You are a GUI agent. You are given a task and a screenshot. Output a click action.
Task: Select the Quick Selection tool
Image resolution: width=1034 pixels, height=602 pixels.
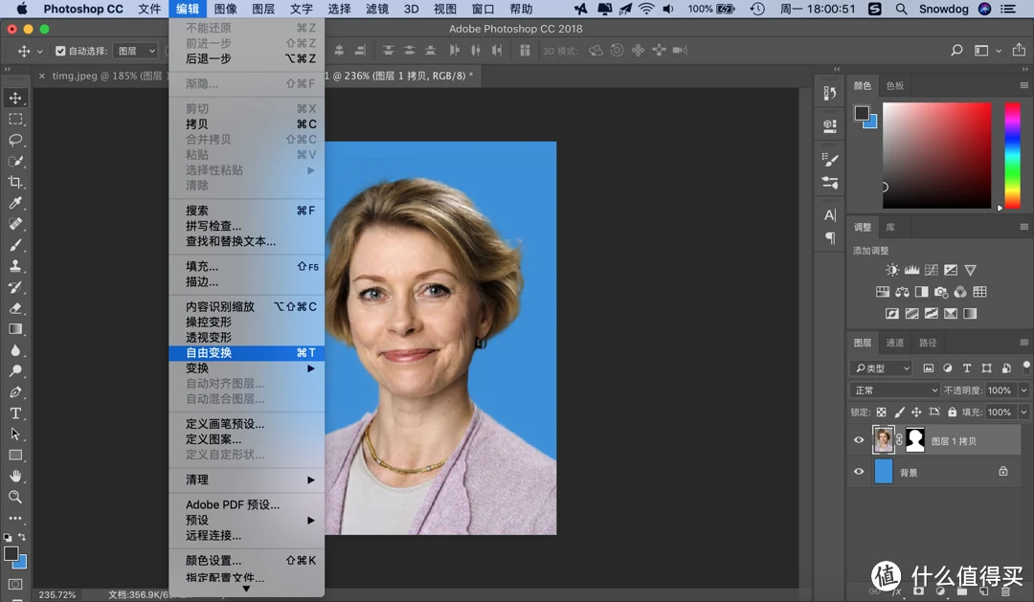click(15, 162)
